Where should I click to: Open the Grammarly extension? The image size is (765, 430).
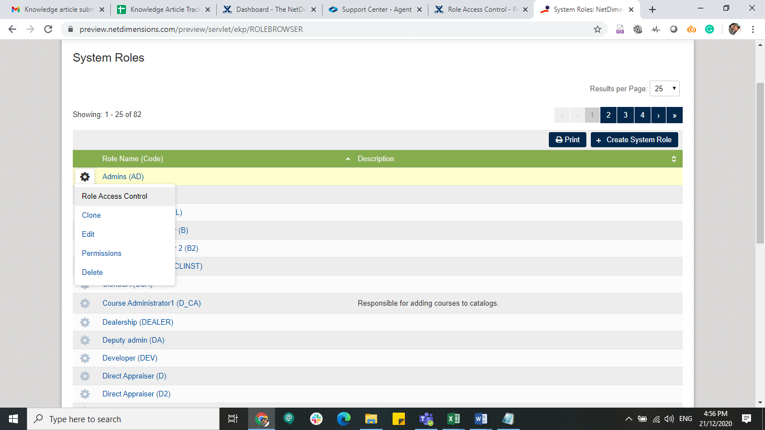pyautogui.click(x=710, y=29)
